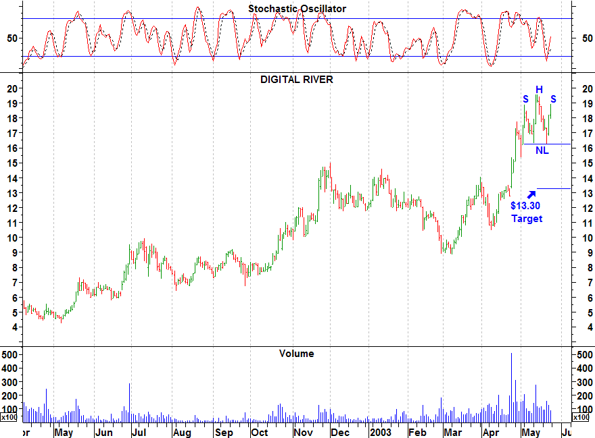Viewport: 595px width, 438px height.
Task: Click the NL neckline label
Action: [542, 150]
